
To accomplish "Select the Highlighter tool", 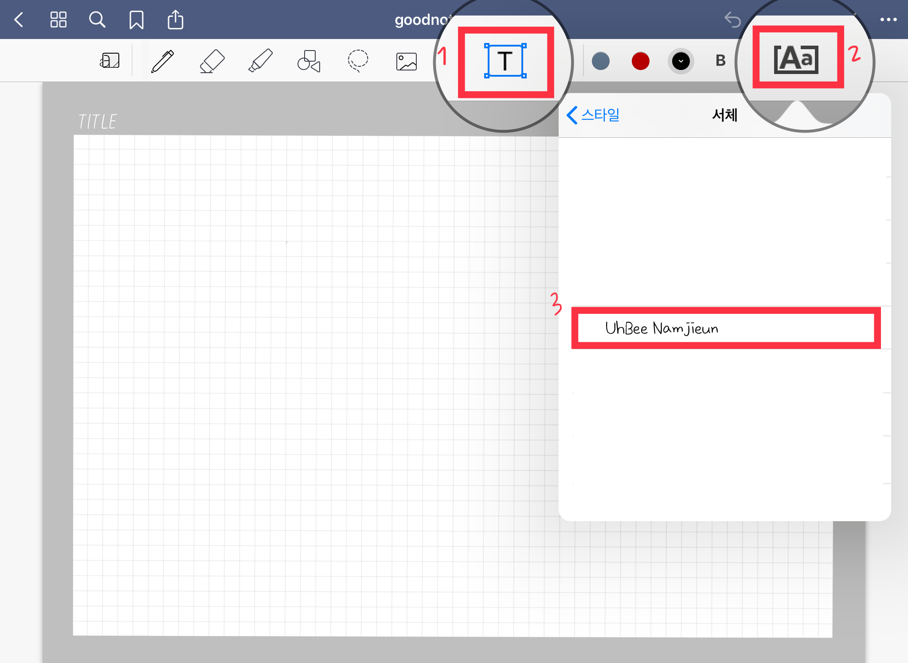I will click(260, 61).
